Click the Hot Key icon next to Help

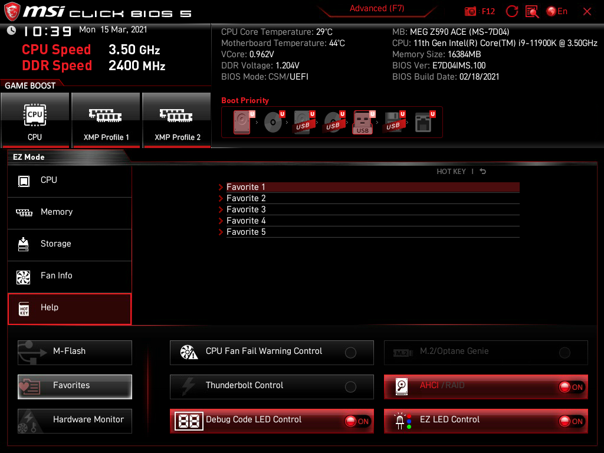point(24,308)
